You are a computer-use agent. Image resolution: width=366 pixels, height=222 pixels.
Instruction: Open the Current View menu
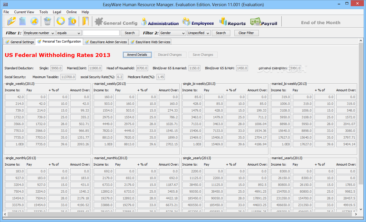(x=24, y=12)
